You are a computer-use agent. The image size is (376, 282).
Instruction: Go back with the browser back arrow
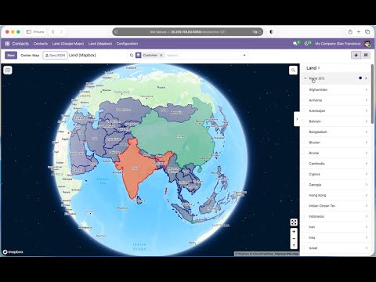(x=53, y=32)
